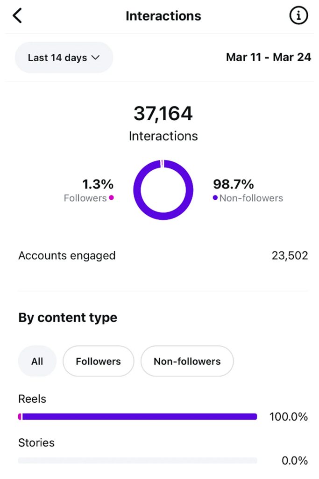Click the 1.3% Followers percentage
The image size is (319, 479).
point(98,184)
